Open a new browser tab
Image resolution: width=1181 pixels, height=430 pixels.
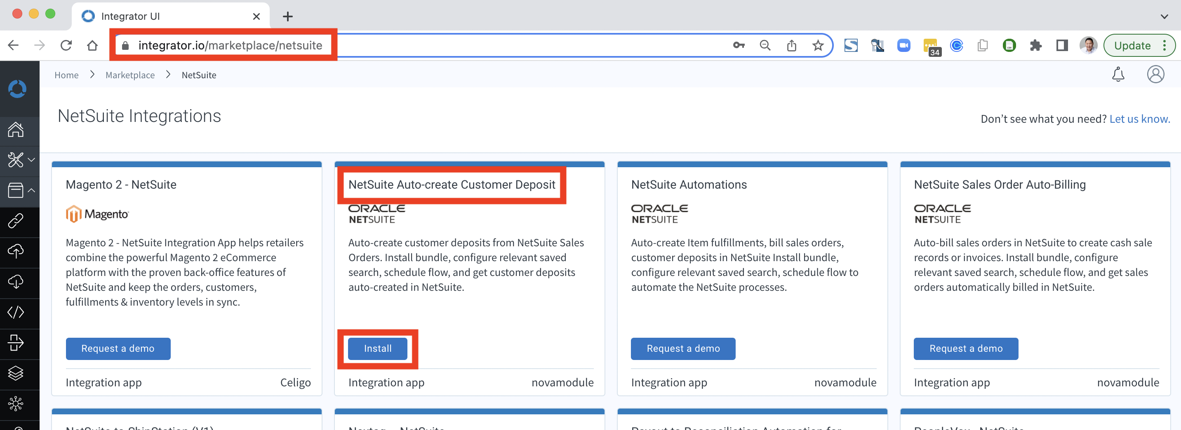click(x=287, y=16)
